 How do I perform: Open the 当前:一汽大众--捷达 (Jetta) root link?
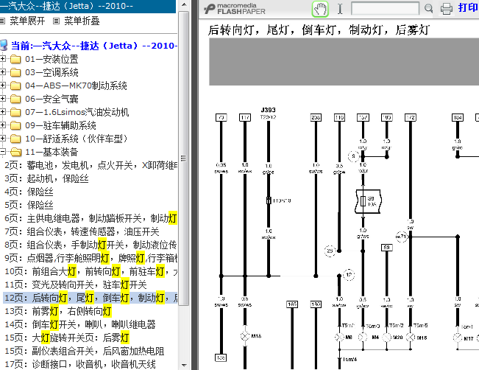[x=94, y=46]
